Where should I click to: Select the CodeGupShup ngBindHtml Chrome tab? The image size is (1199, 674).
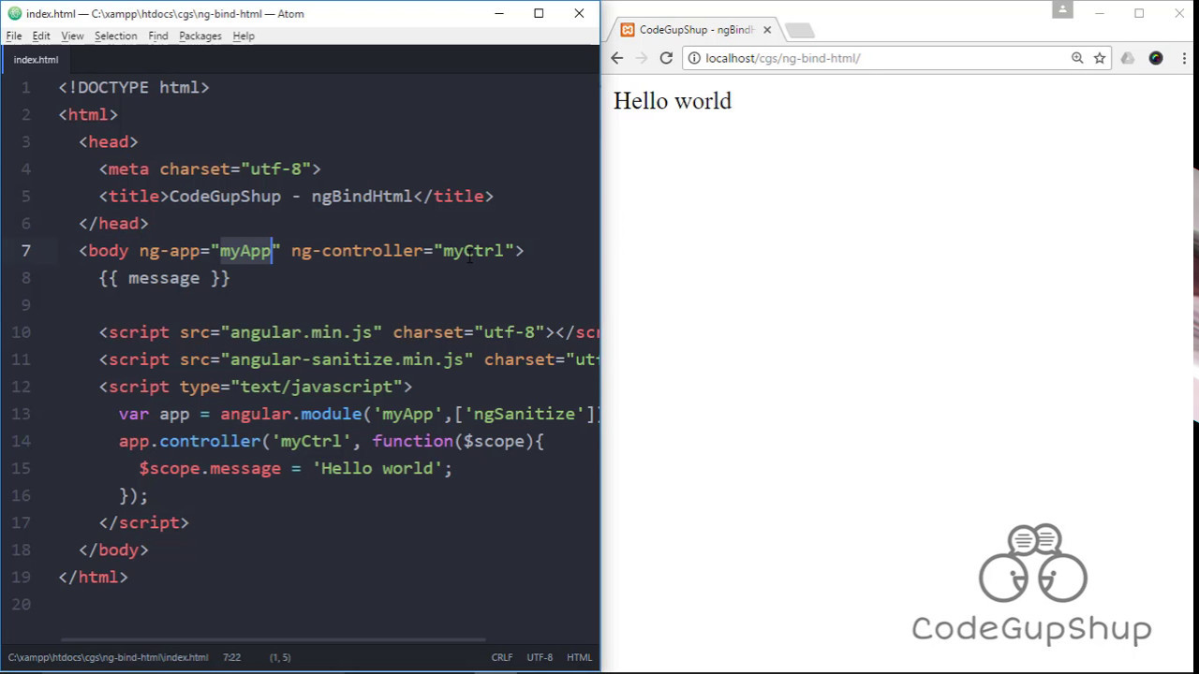[x=697, y=30]
